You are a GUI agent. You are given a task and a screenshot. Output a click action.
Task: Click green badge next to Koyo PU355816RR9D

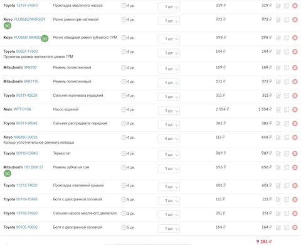(x=45, y=38)
